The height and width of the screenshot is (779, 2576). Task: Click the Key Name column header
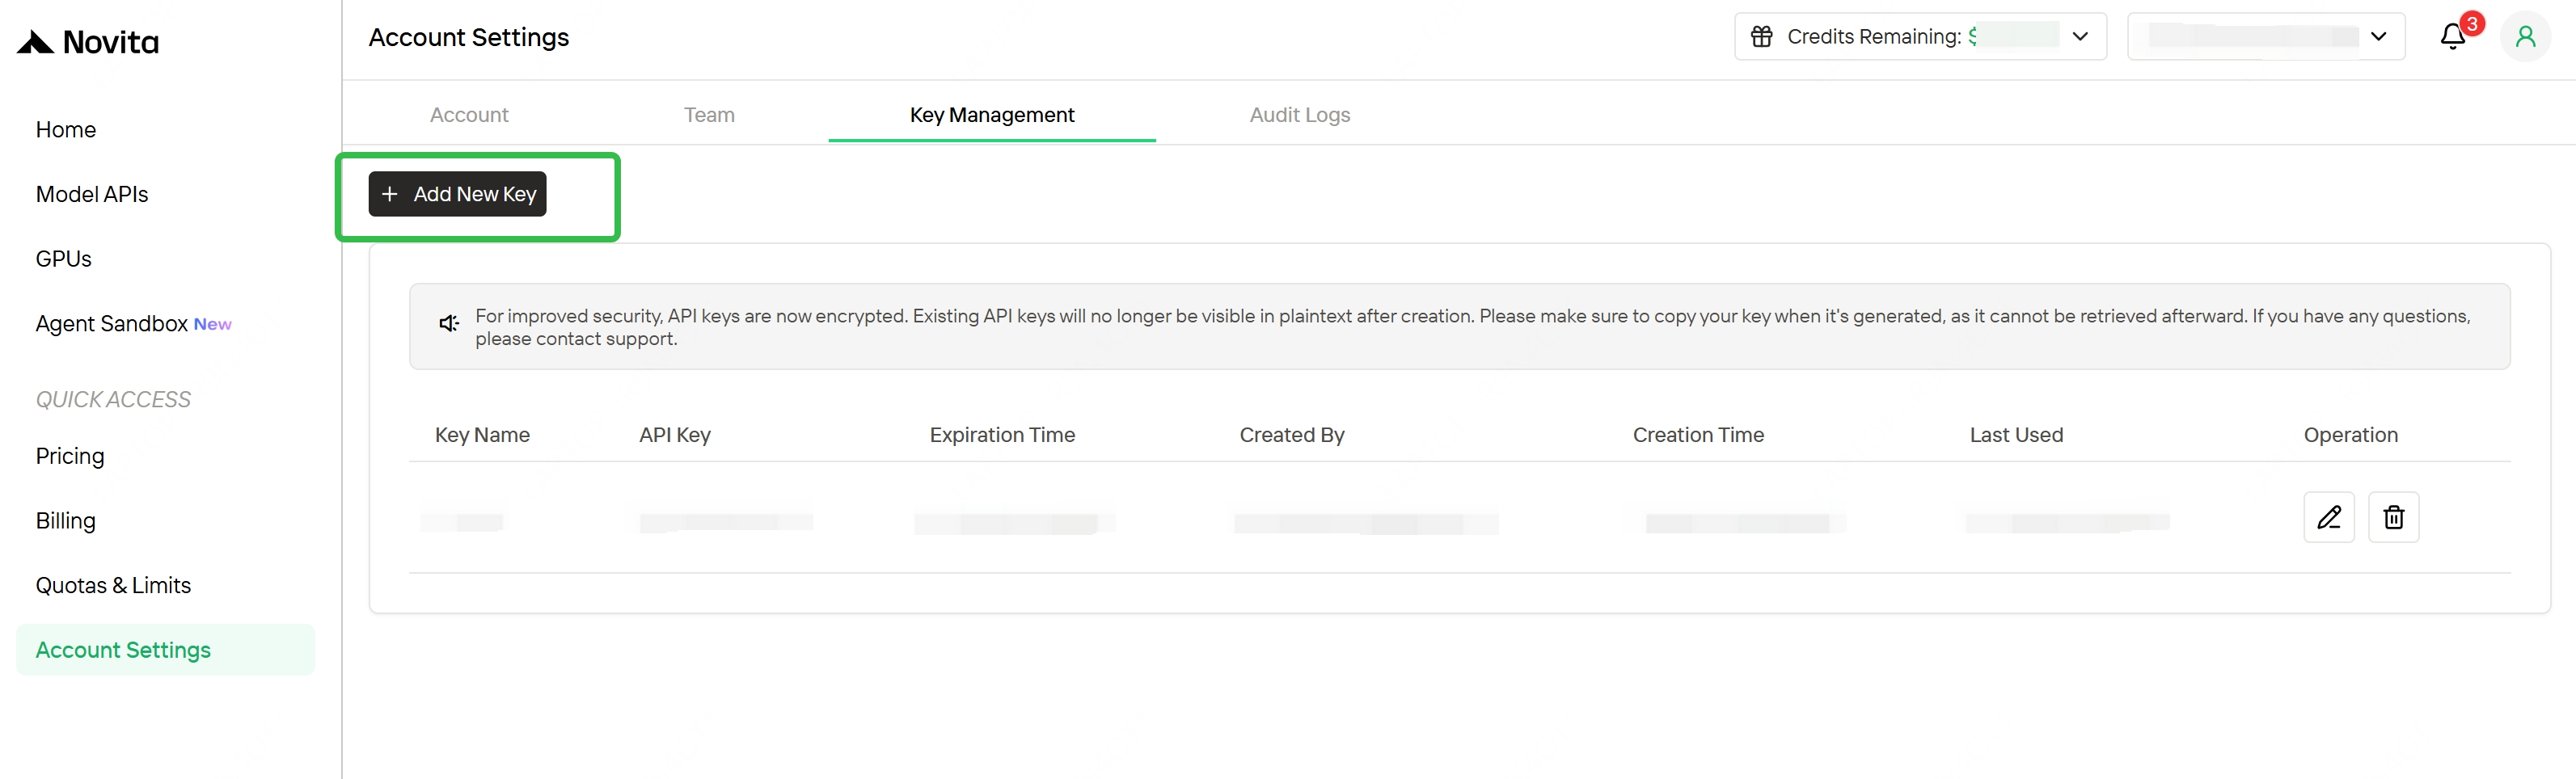click(482, 435)
